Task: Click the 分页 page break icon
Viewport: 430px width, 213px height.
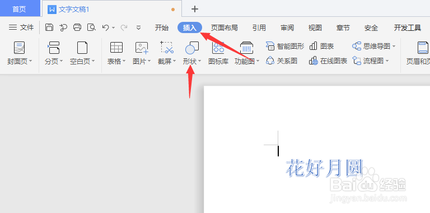Action: pos(54,48)
